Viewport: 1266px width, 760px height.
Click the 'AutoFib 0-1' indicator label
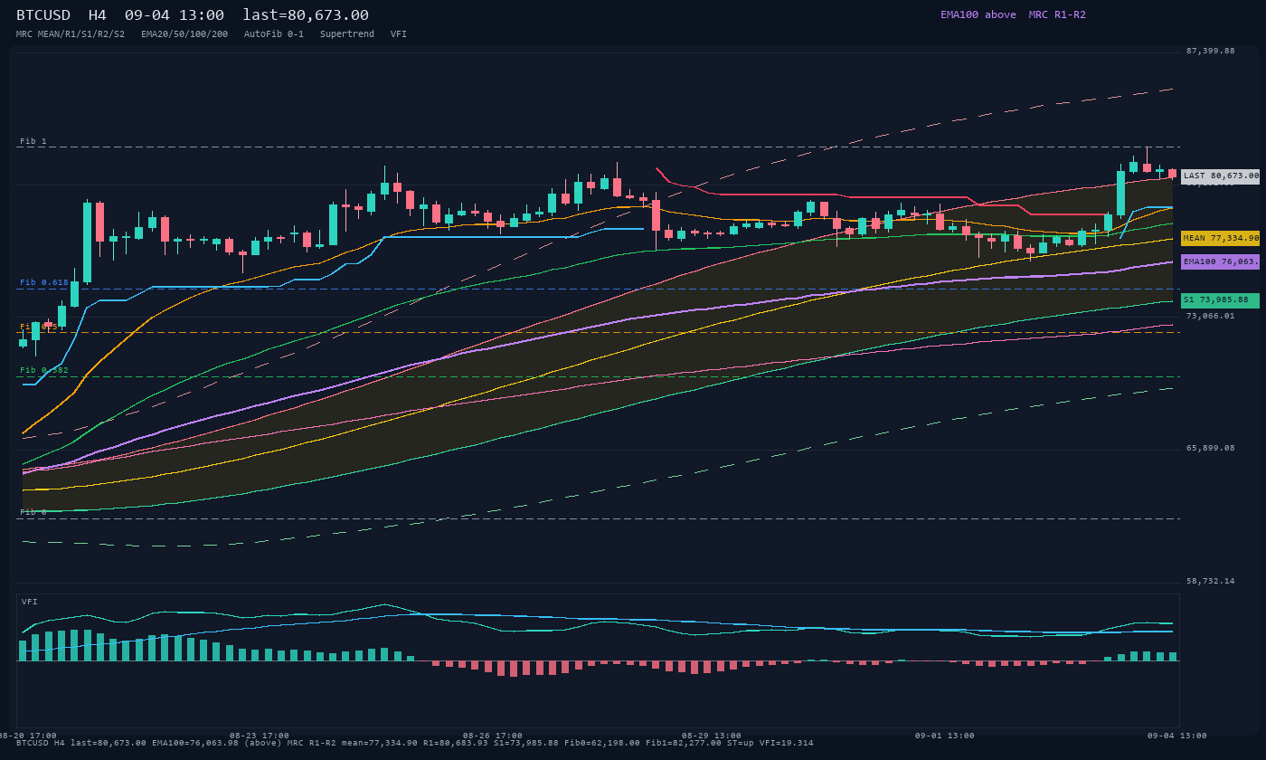pyautogui.click(x=274, y=34)
